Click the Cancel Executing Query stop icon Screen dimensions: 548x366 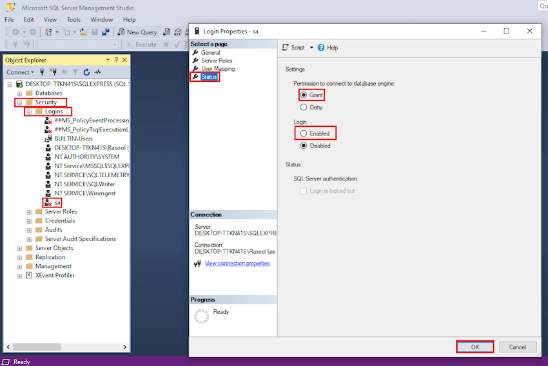pyautogui.click(x=166, y=44)
